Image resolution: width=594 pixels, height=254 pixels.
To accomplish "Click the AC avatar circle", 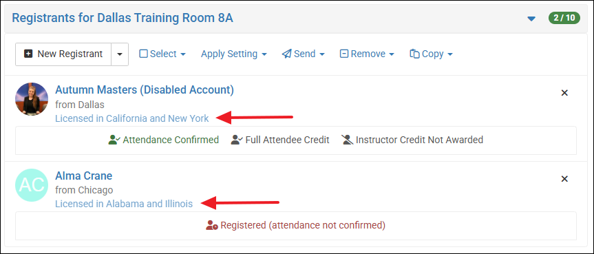I will [32, 185].
